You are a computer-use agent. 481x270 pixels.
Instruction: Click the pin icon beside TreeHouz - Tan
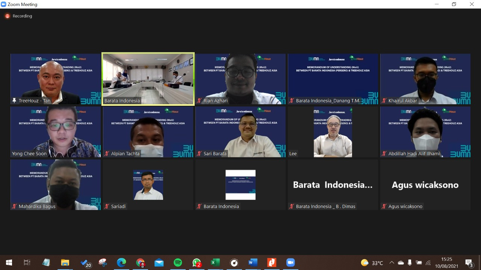point(14,100)
